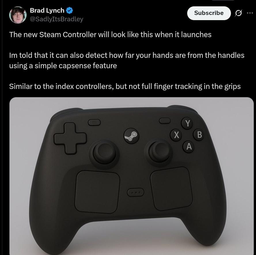Click the Brad Lynch display name
256x255 pixels.
coord(47,11)
